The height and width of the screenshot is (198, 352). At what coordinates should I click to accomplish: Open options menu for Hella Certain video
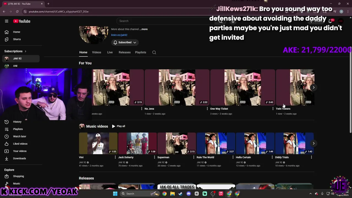pyautogui.click(x=272, y=157)
